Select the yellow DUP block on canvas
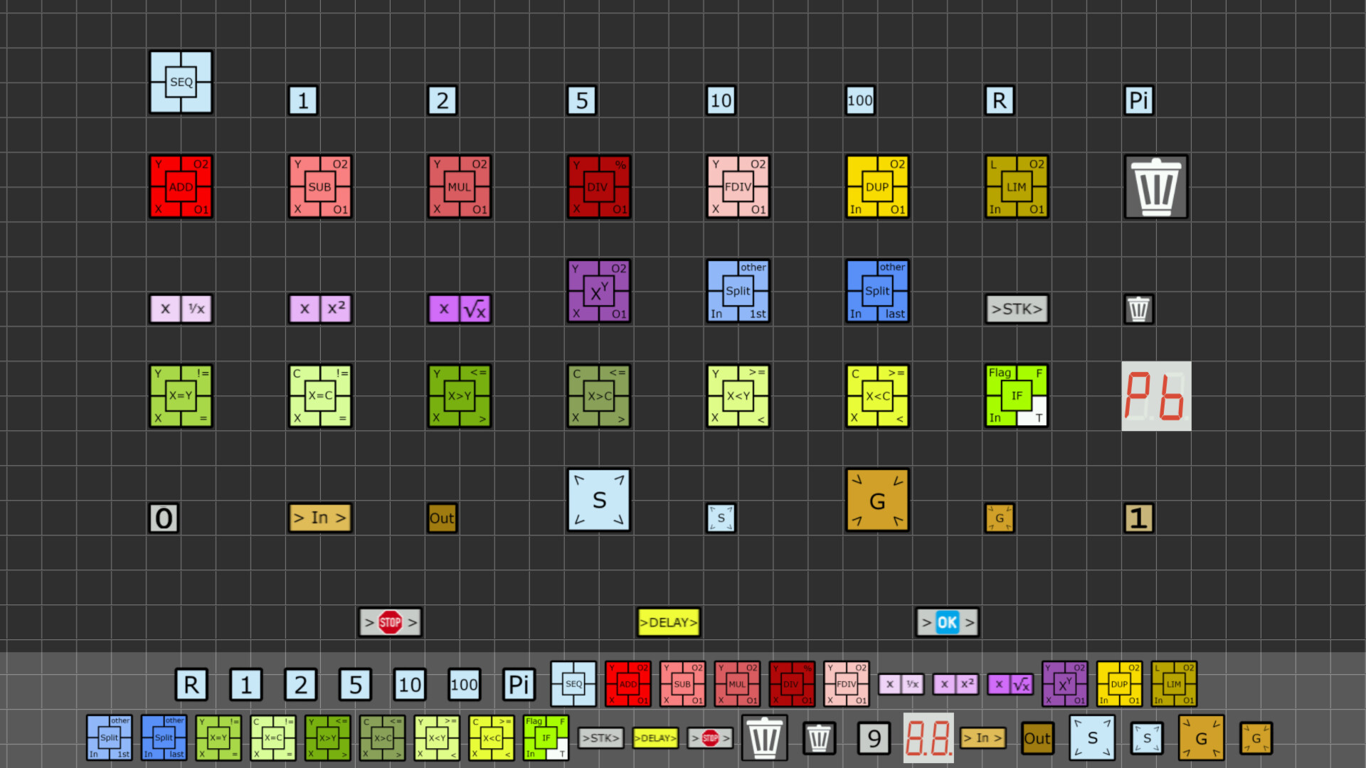 877,187
